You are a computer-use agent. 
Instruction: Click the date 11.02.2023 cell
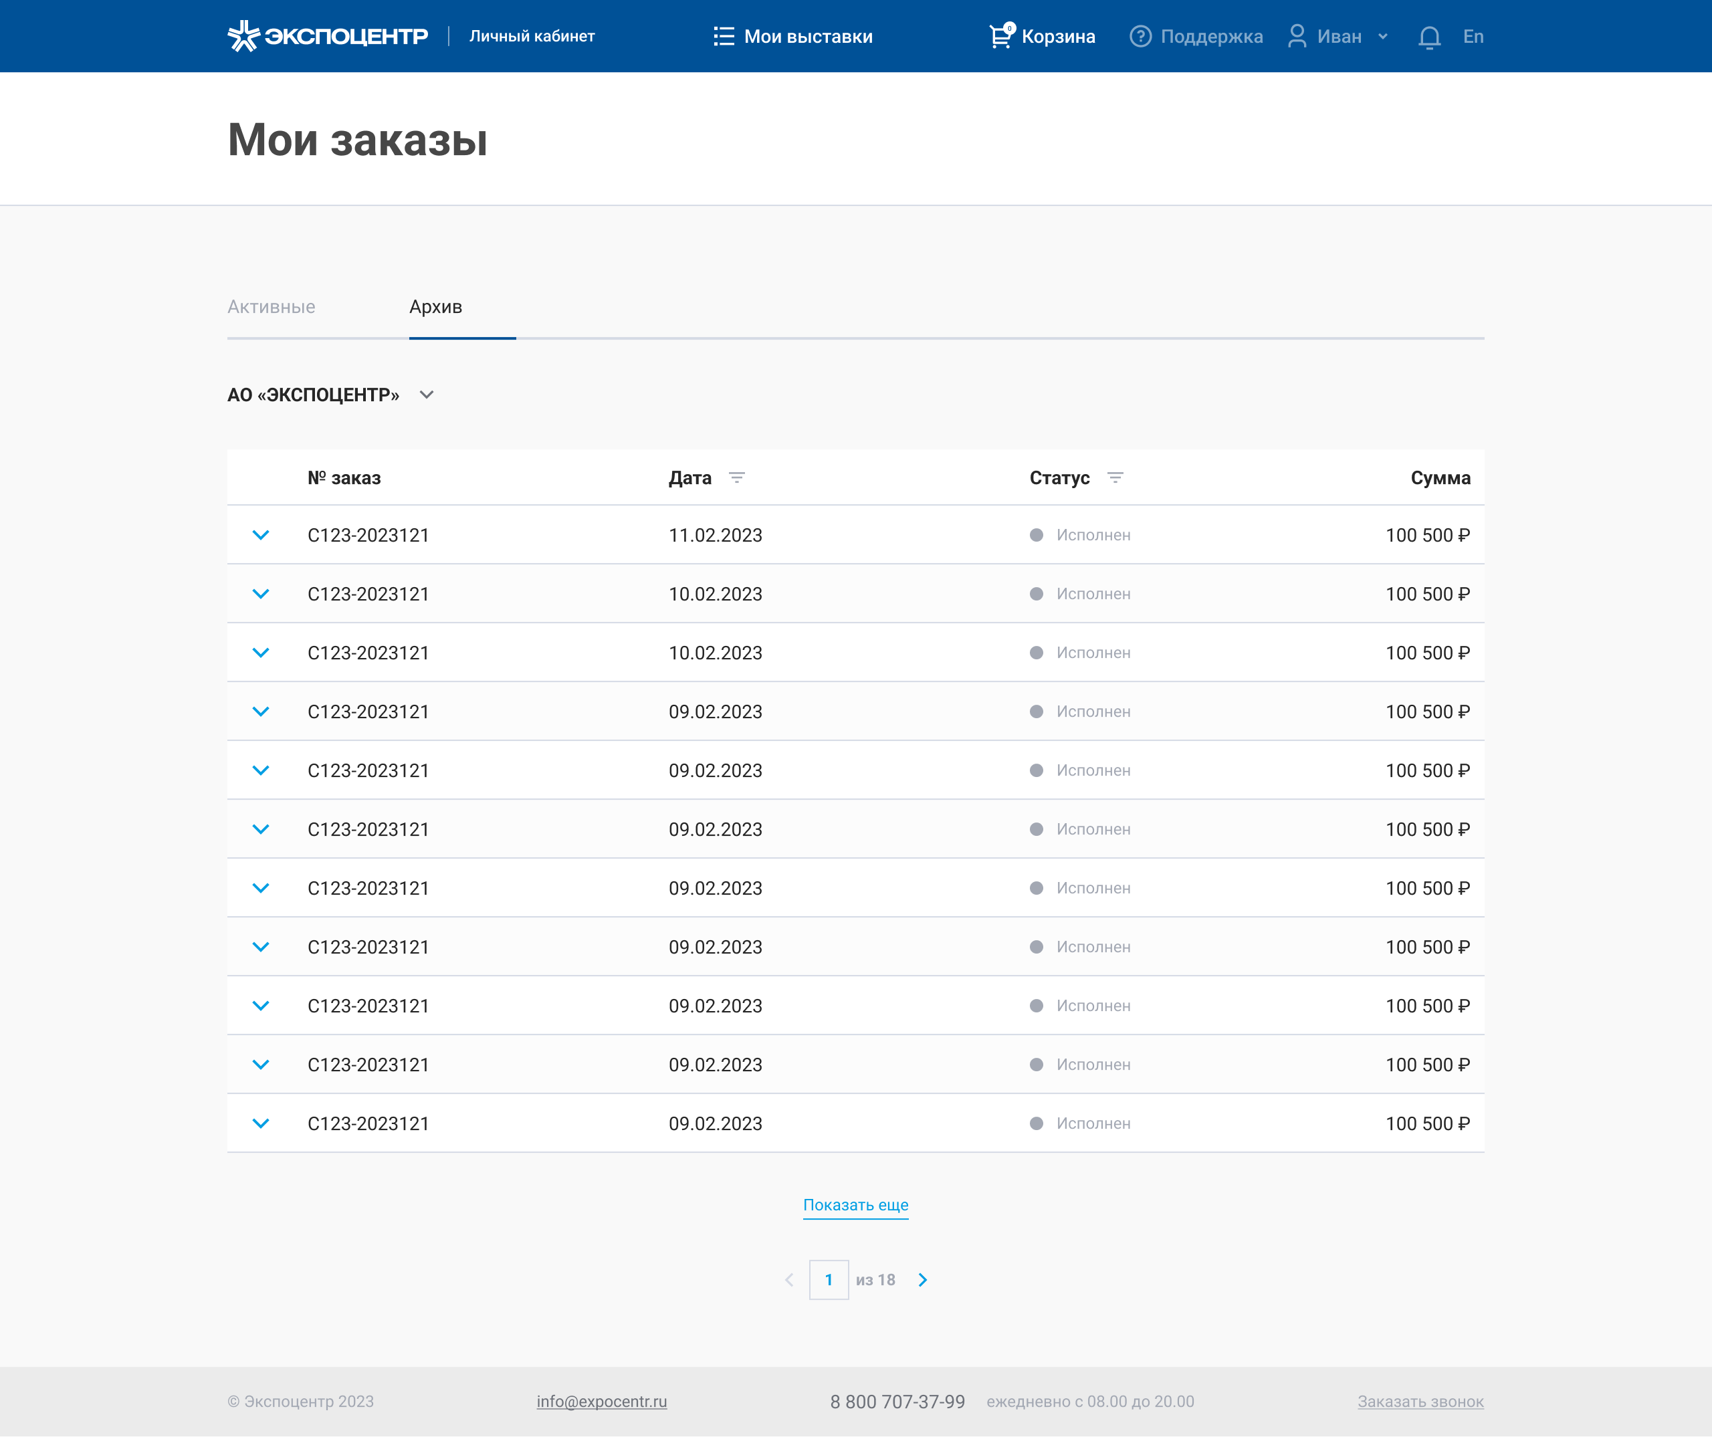pyautogui.click(x=715, y=536)
